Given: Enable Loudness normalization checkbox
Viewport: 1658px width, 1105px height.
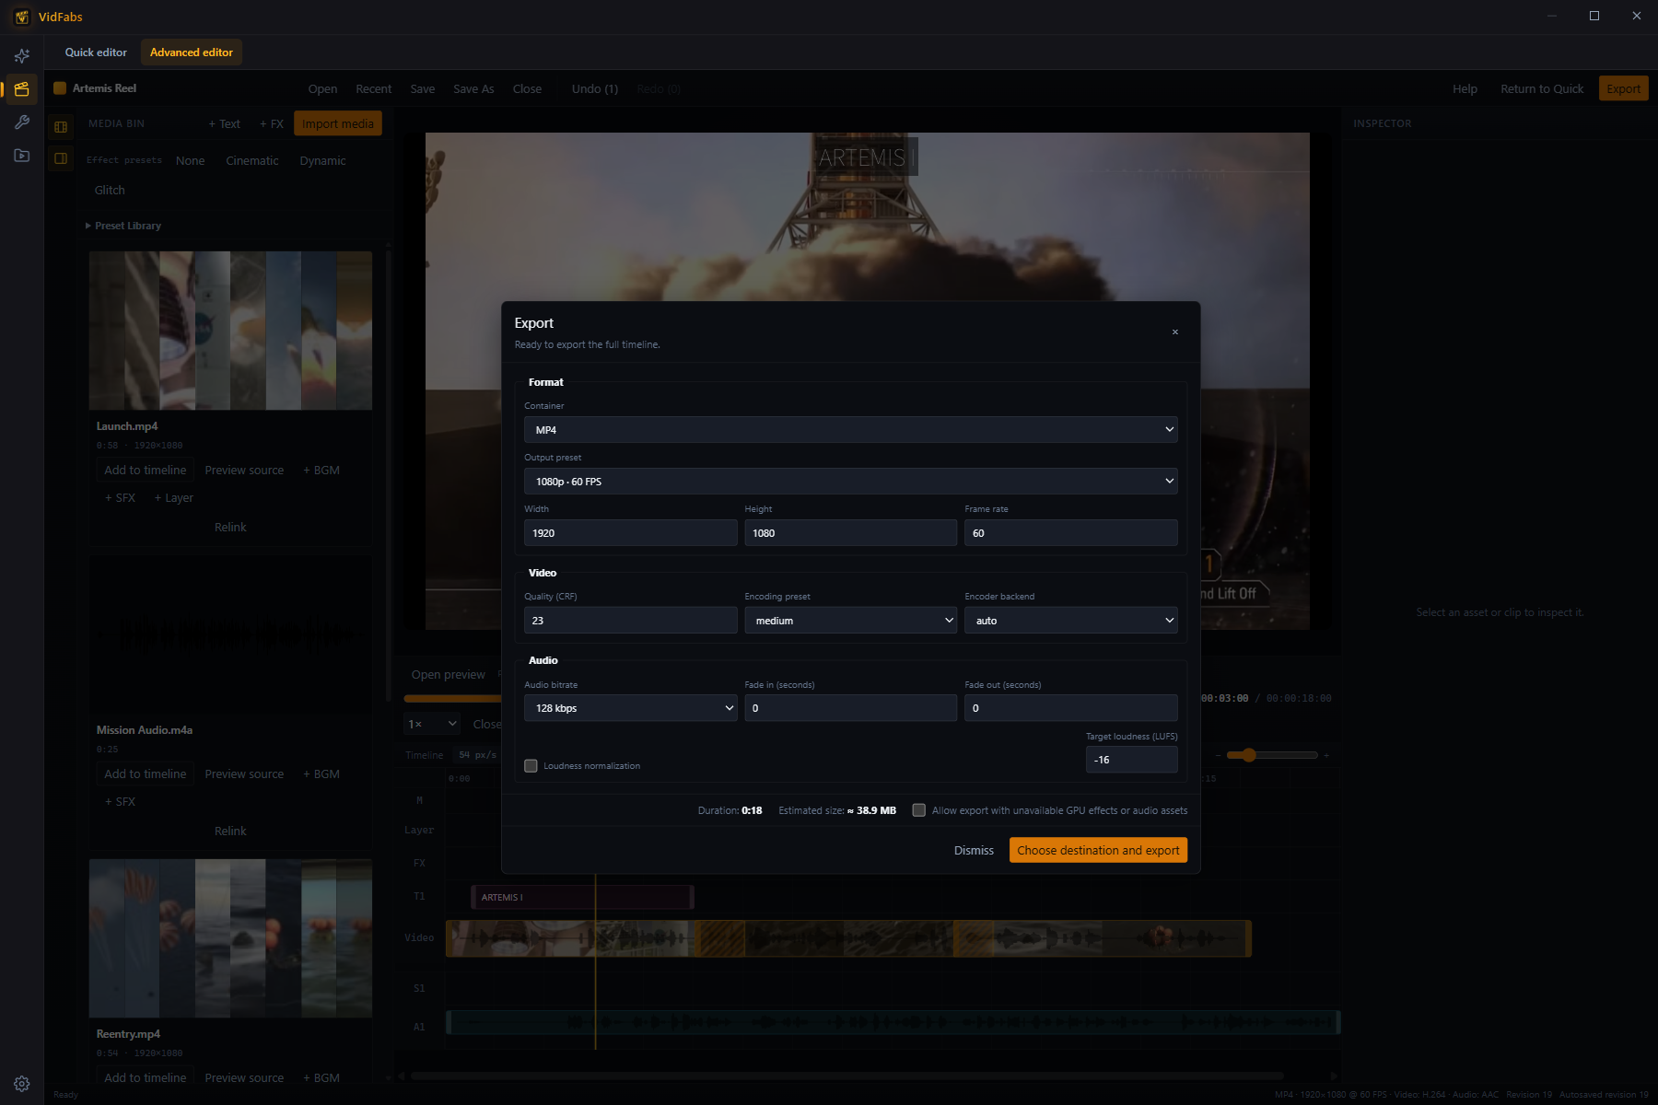Looking at the screenshot, I should [x=531, y=766].
